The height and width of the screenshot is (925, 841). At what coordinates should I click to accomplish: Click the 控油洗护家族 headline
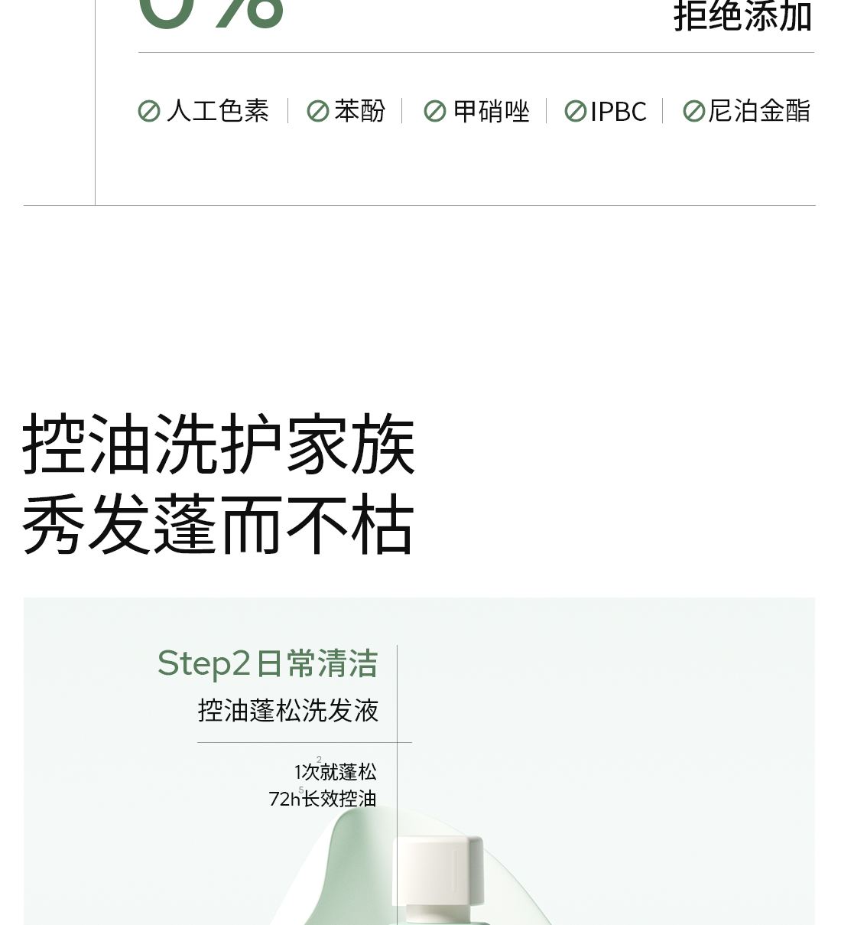[x=219, y=445]
